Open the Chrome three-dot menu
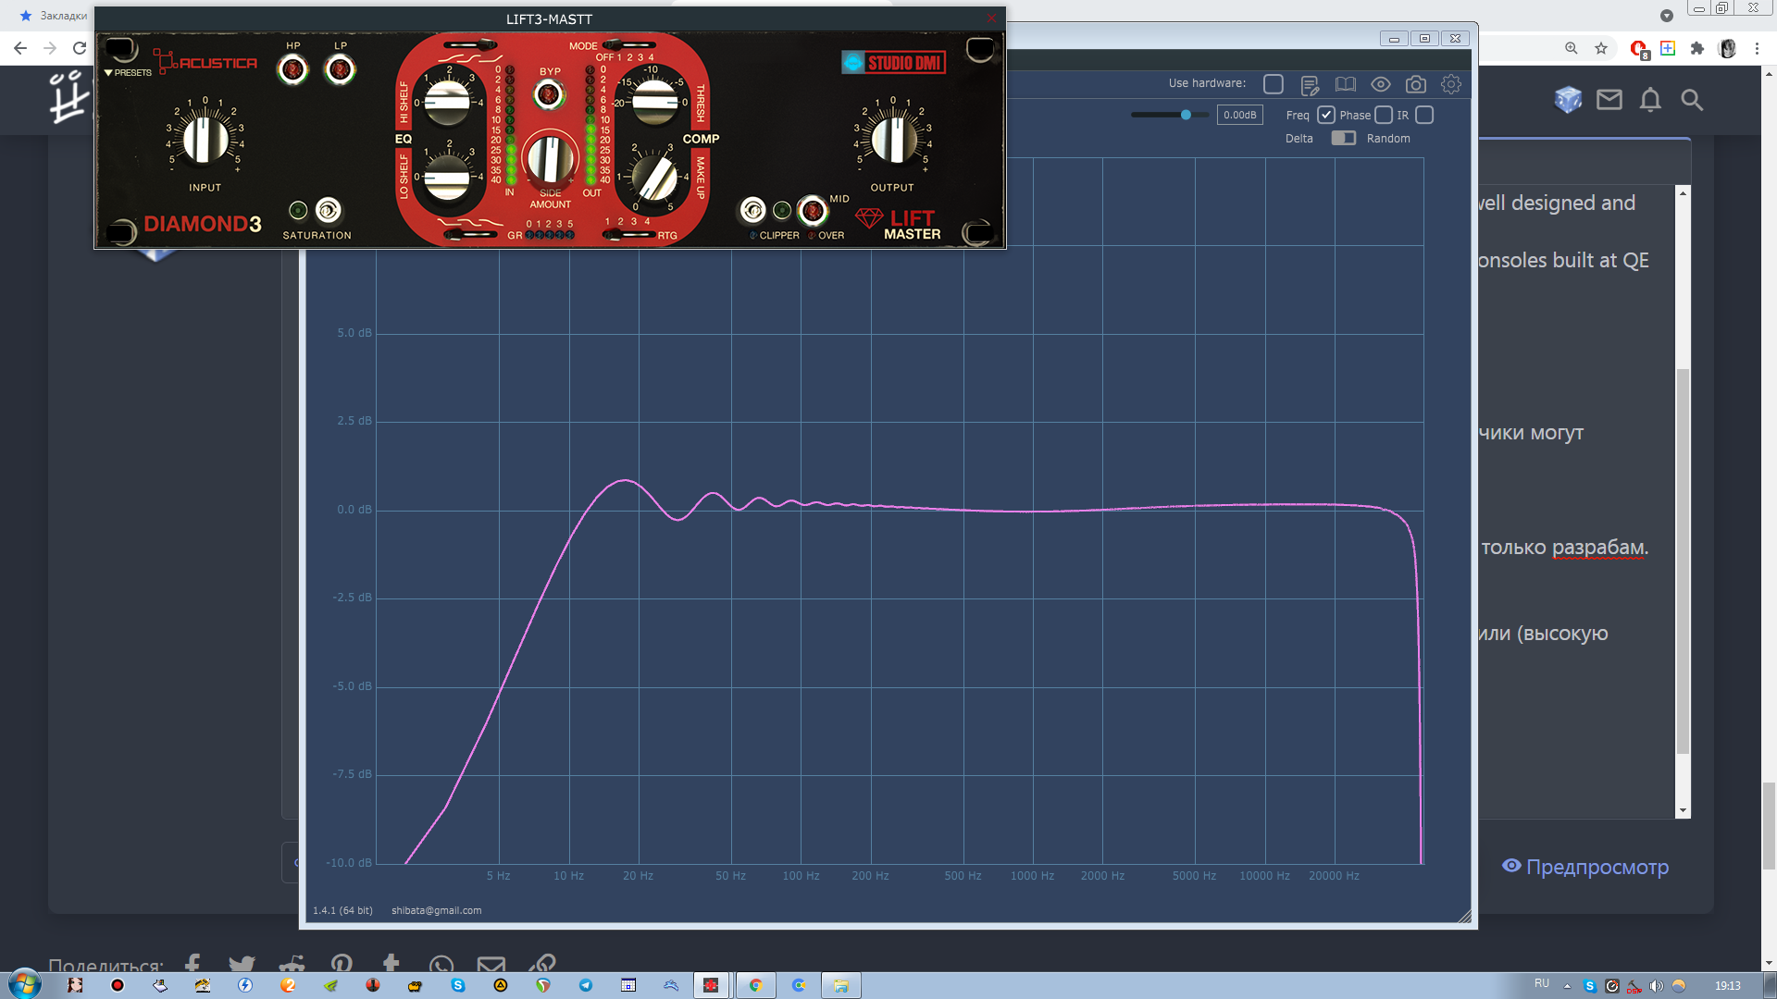The image size is (1777, 999). [x=1757, y=48]
